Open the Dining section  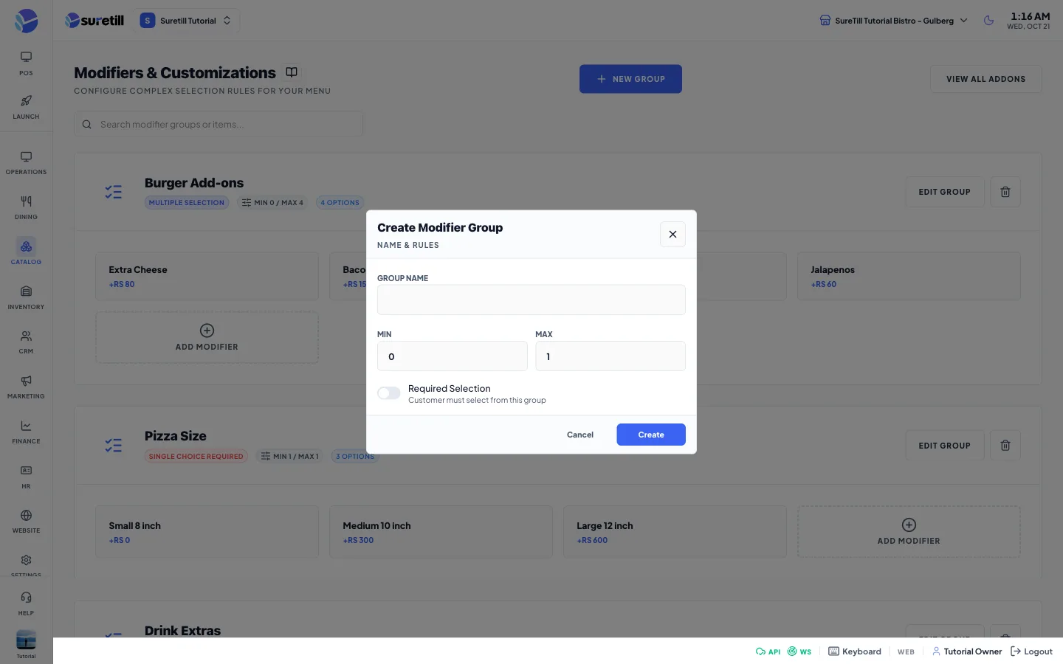(x=26, y=208)
